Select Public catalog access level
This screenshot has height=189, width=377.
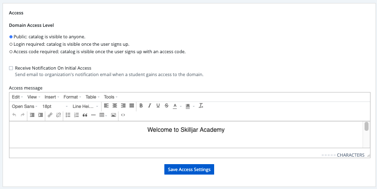[11, 37]
